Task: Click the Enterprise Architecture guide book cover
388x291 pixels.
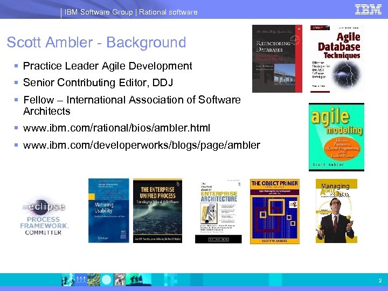Action: pos(218,212)
